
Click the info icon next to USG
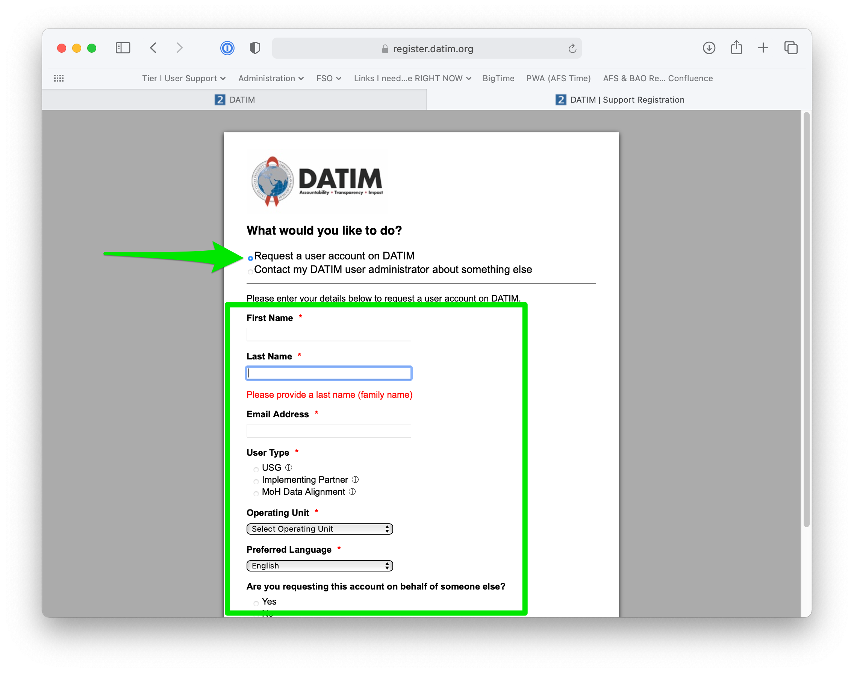click(x=288, y=468)
